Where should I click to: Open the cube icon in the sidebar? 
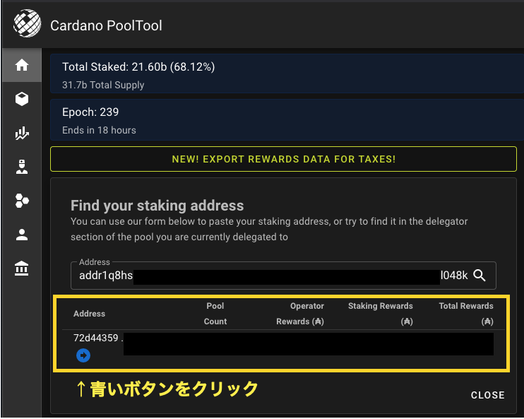22,99
